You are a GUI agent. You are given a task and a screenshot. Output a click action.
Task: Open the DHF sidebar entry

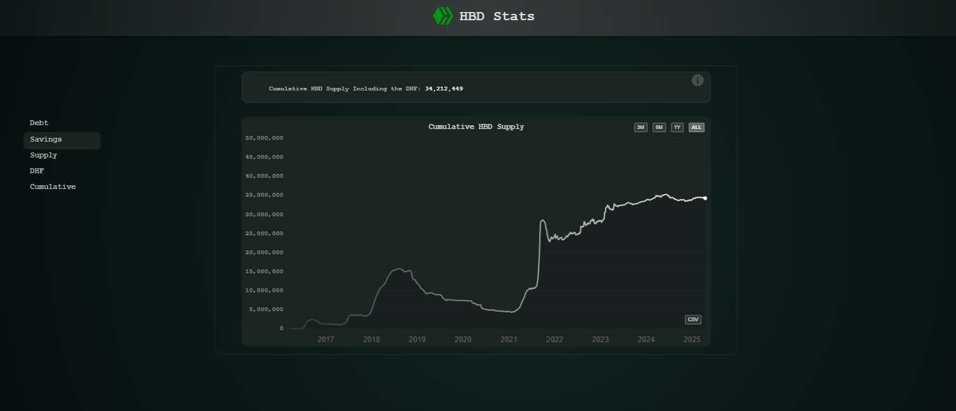point(37,171)
